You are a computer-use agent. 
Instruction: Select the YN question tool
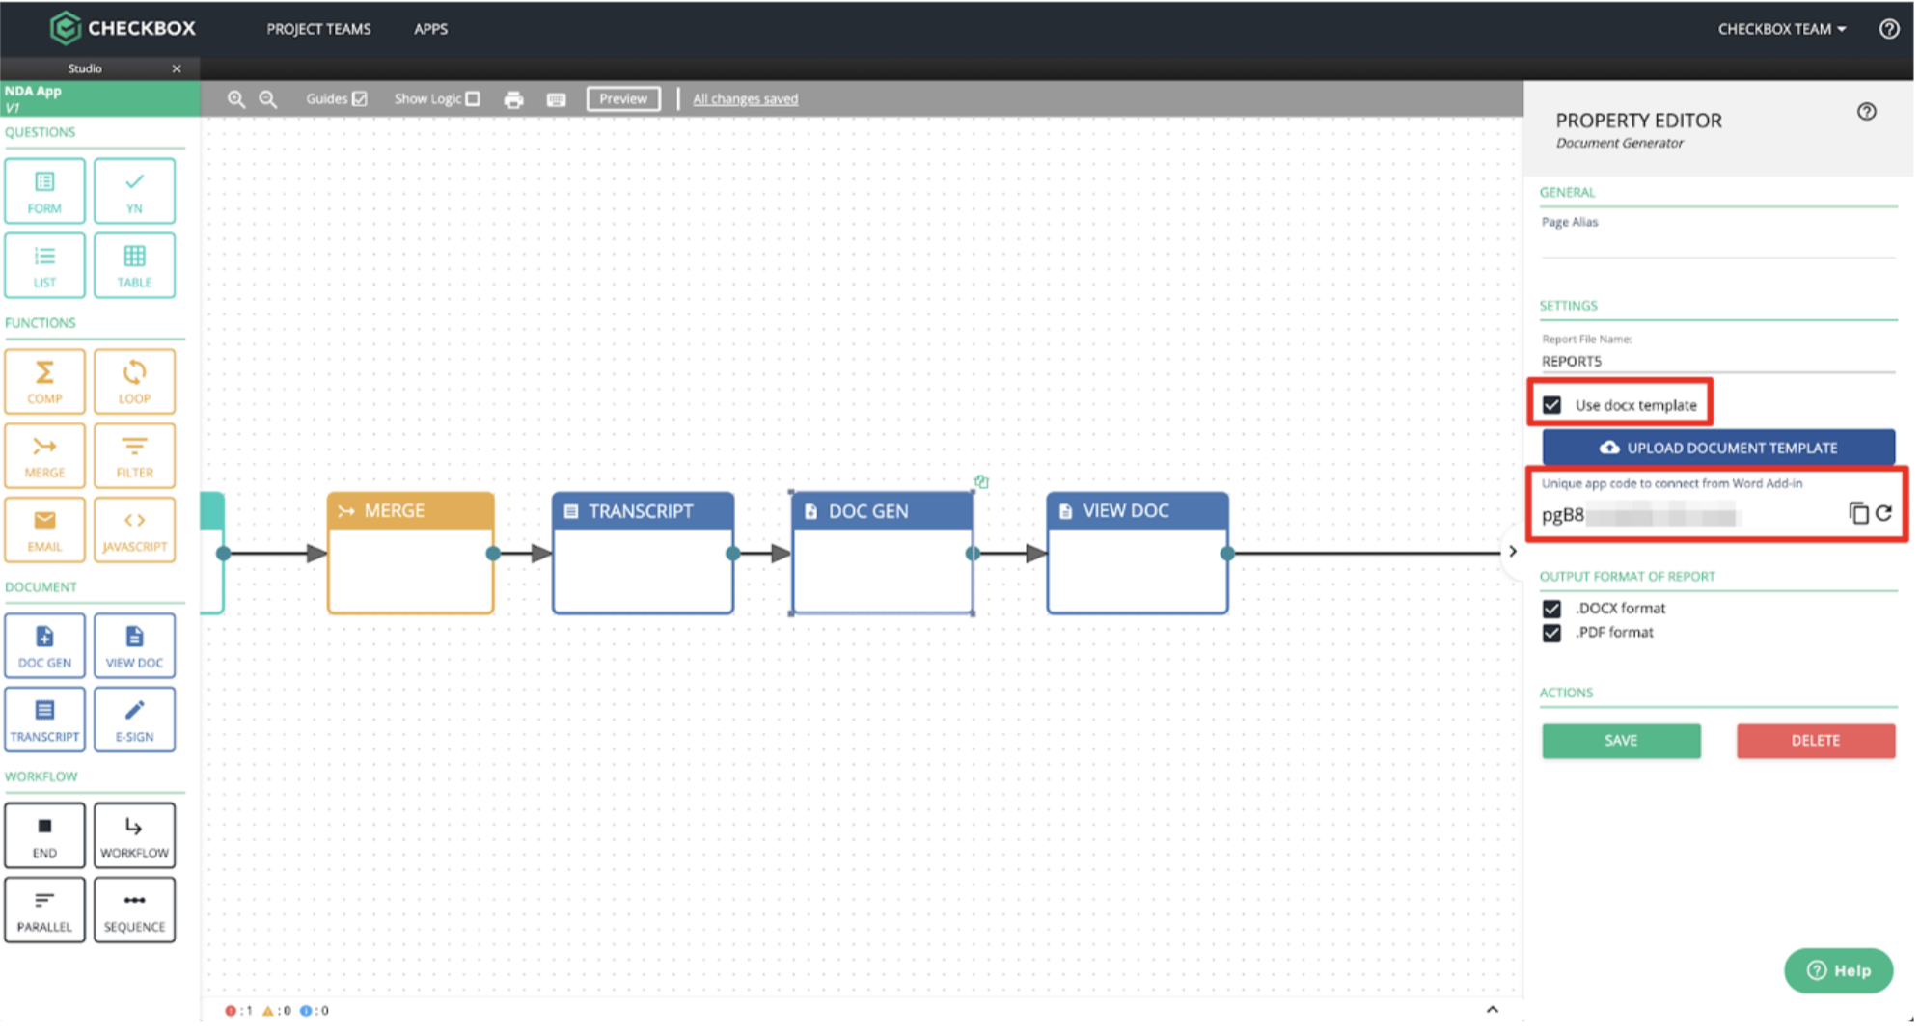click(x=134, y=191)
